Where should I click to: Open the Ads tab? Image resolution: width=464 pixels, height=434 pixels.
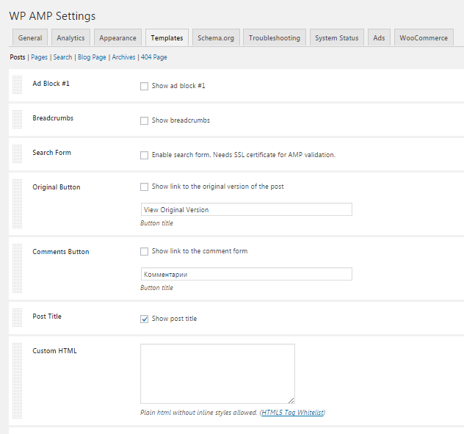click(x=379, y=37)
